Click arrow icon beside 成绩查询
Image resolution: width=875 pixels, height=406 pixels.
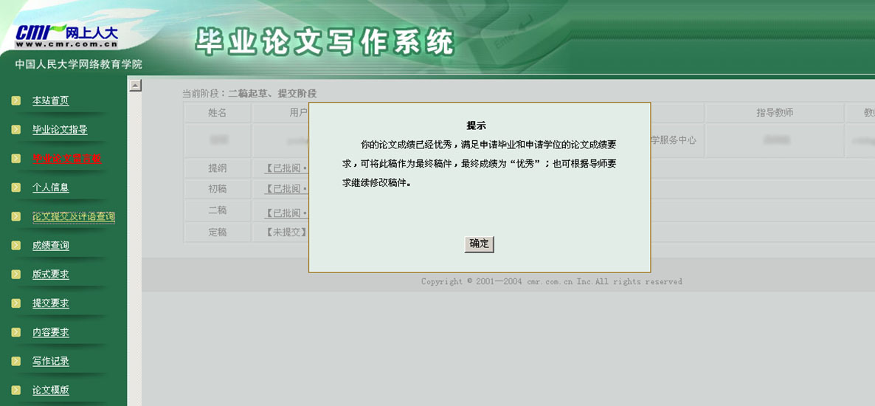point(16,246)
